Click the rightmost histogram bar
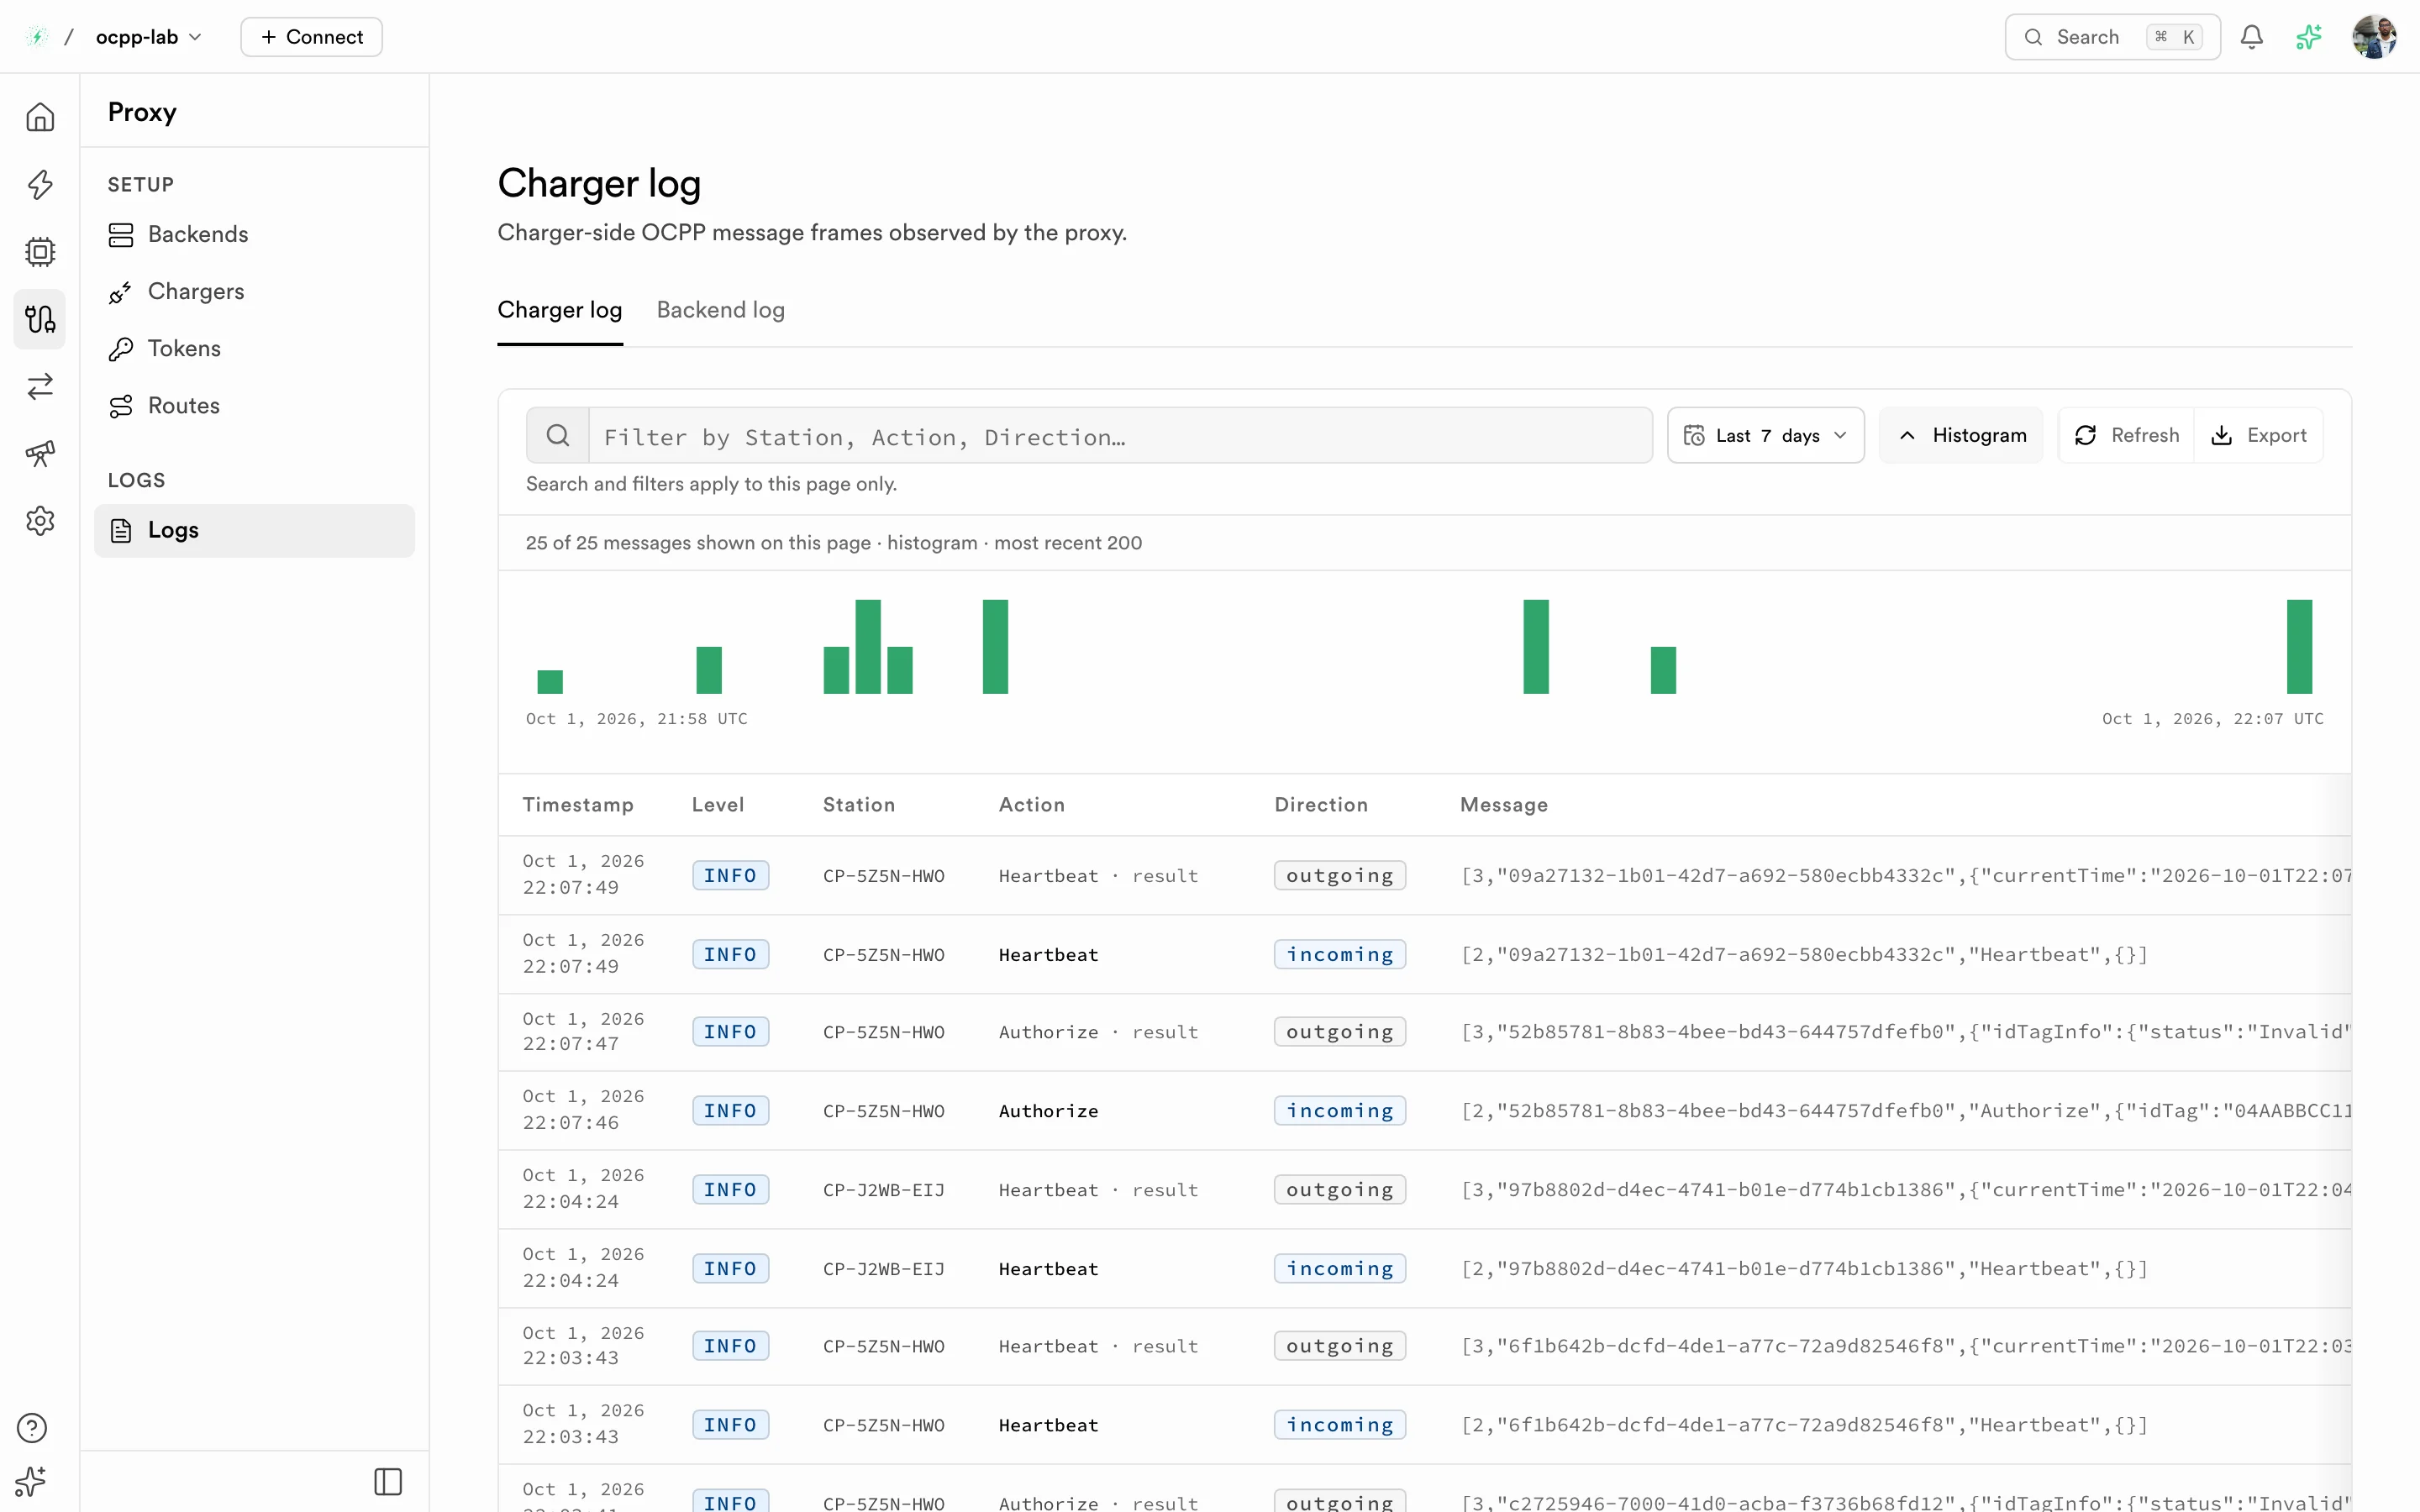The width and height of the screenshot is (2420, 1512). pos(2299,646)
